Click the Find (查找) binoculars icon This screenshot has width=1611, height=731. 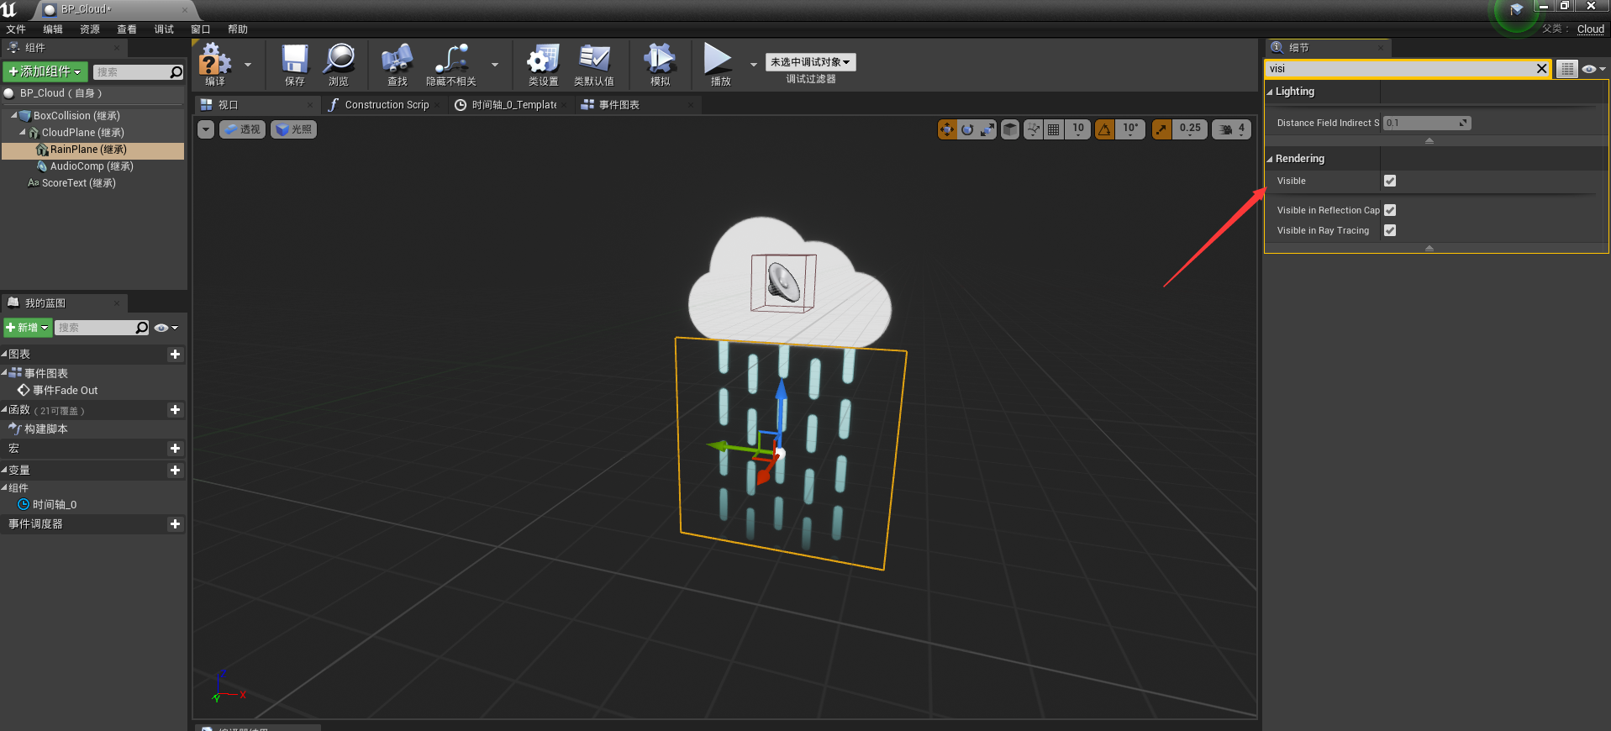[x=397, y=60]
